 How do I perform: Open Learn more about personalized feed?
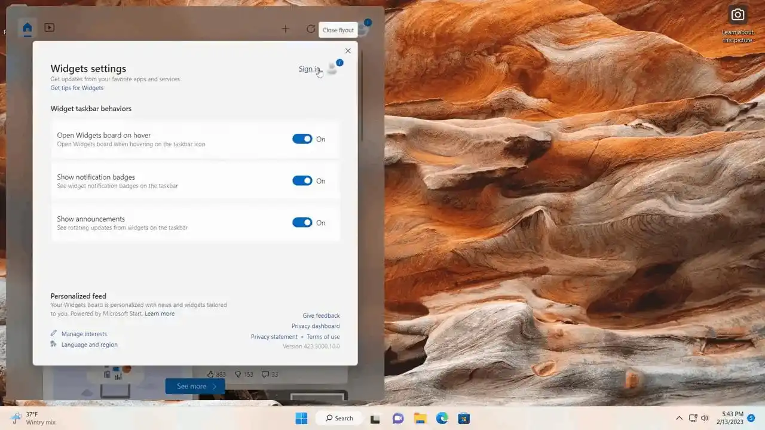[x=160, y=314]
